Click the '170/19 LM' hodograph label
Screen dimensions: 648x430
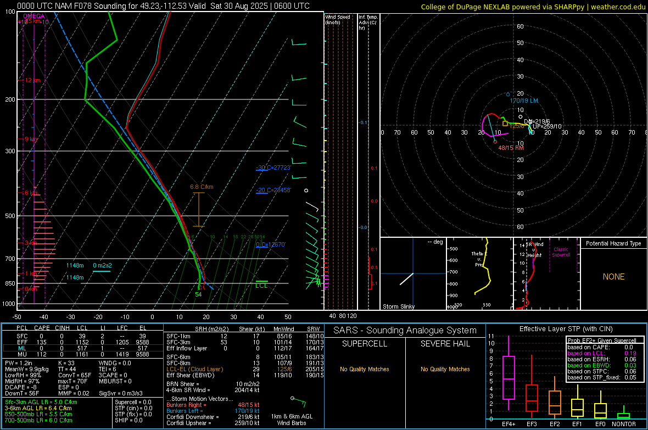click(x=524, y=100)
